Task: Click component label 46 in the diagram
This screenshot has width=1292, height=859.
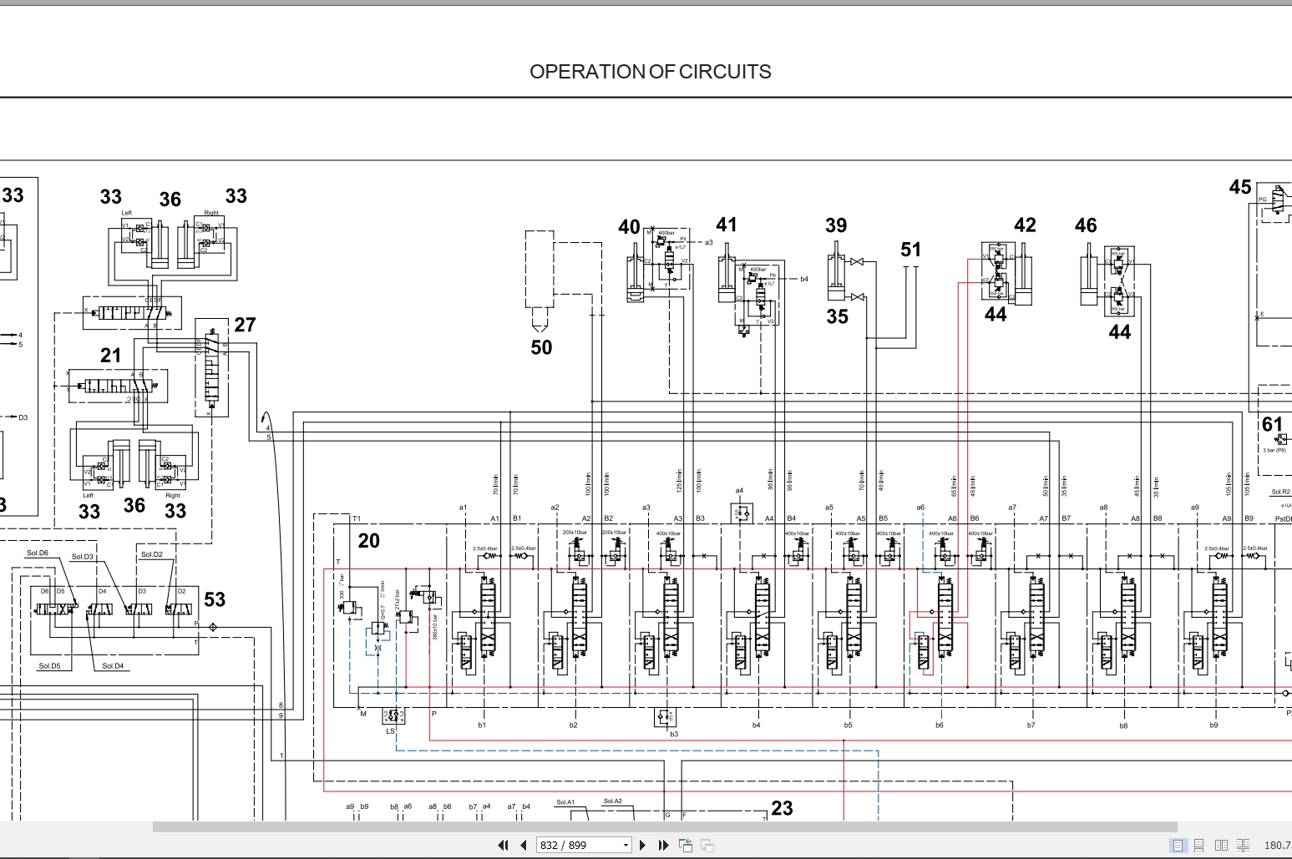Action: tap(1086, 225)
